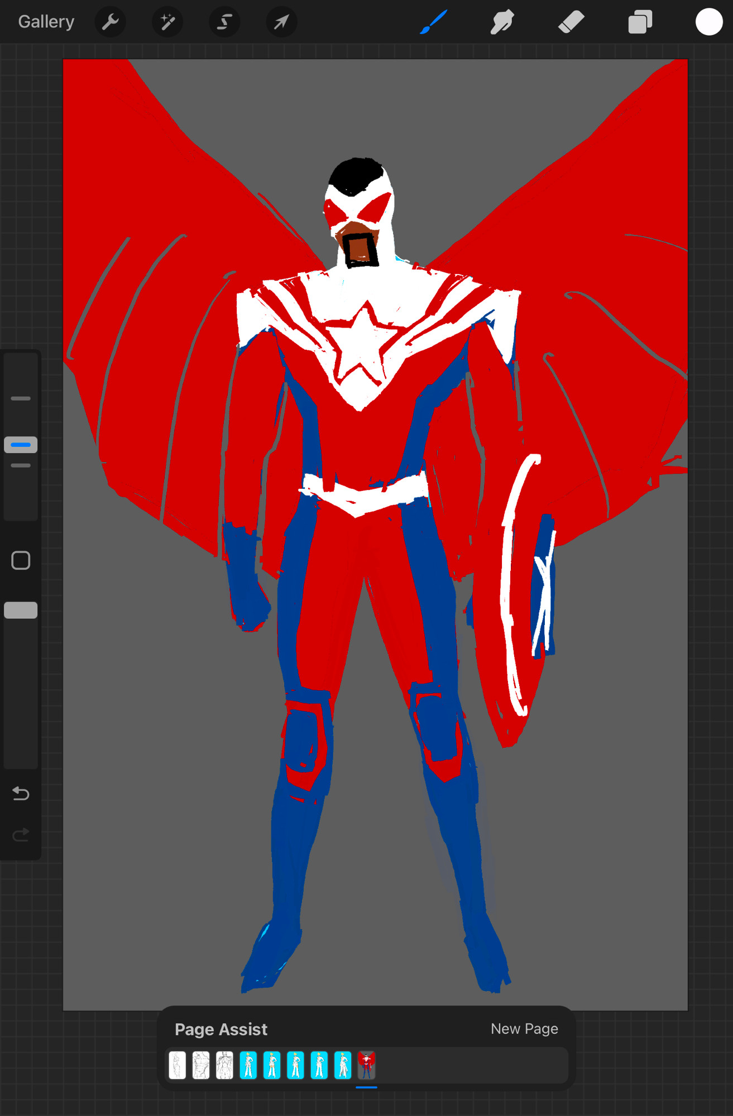Select the Eraser tool

click(571, 22)
